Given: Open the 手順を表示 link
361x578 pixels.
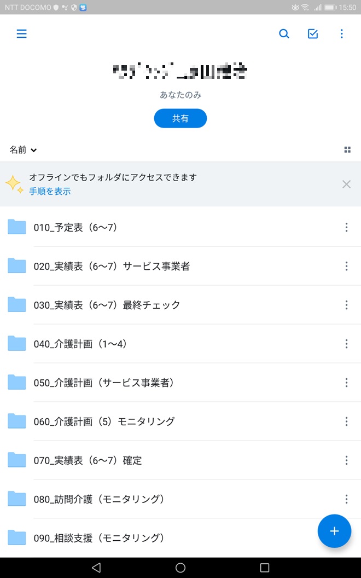Looking at the screenshot, I should [50, 192].
